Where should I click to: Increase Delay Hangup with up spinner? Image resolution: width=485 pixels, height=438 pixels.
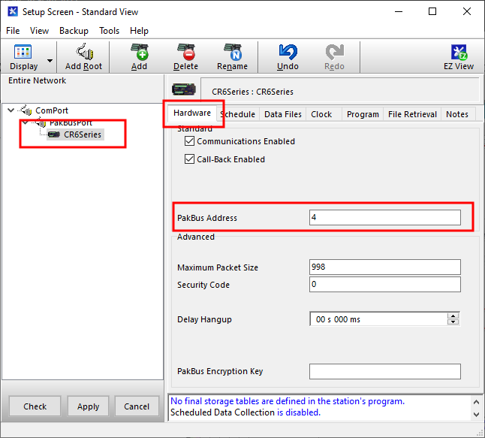(453, 316)
